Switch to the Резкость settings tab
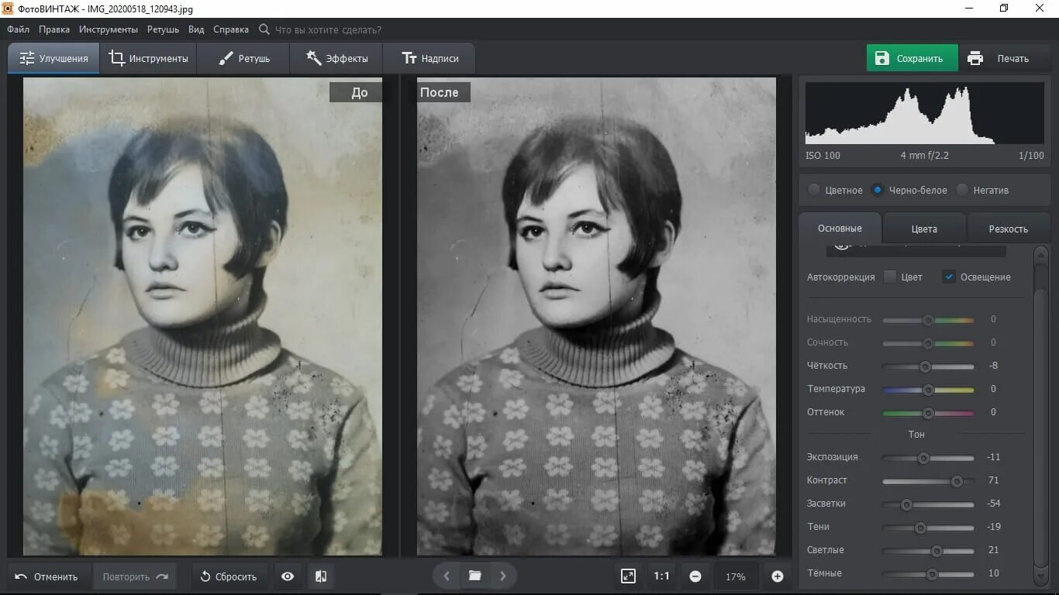This screenshot has height=595, width=1059. (x=1009, y=229)
